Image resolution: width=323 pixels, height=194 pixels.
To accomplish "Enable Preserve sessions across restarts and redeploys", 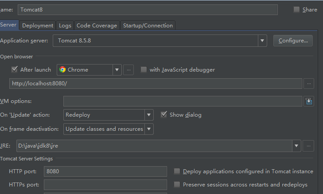I will click(177, 184).
